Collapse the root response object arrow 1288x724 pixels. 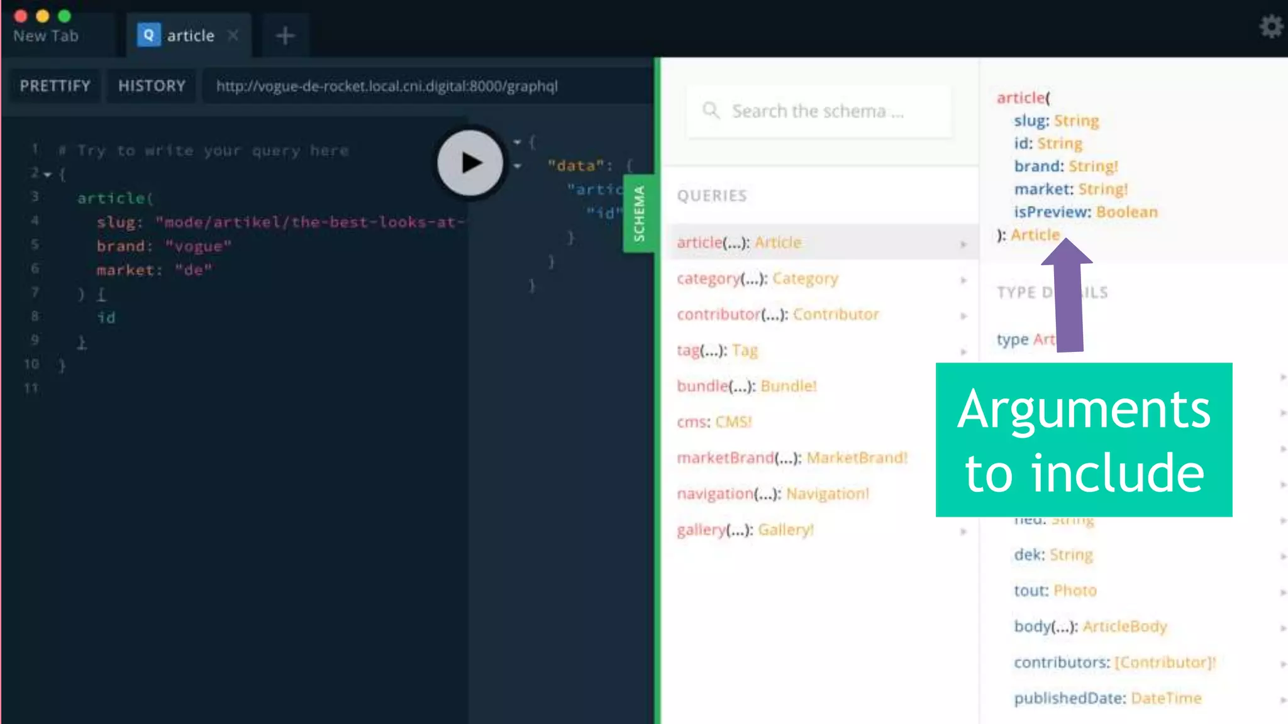518,142
